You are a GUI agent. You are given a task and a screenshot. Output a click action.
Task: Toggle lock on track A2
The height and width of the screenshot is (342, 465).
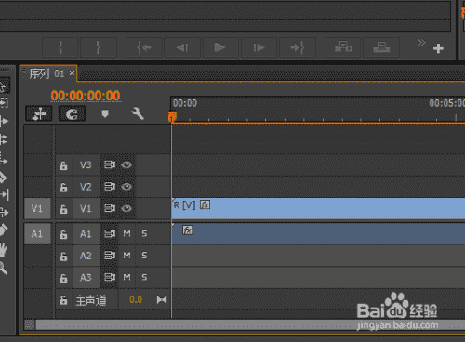[x=63, y=256]
